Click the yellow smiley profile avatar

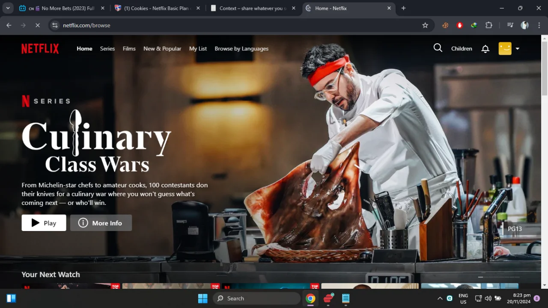pos(505,48)
